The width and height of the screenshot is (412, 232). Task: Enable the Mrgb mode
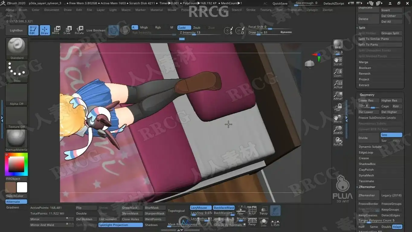pyautogui.click(x=144, y=27)
